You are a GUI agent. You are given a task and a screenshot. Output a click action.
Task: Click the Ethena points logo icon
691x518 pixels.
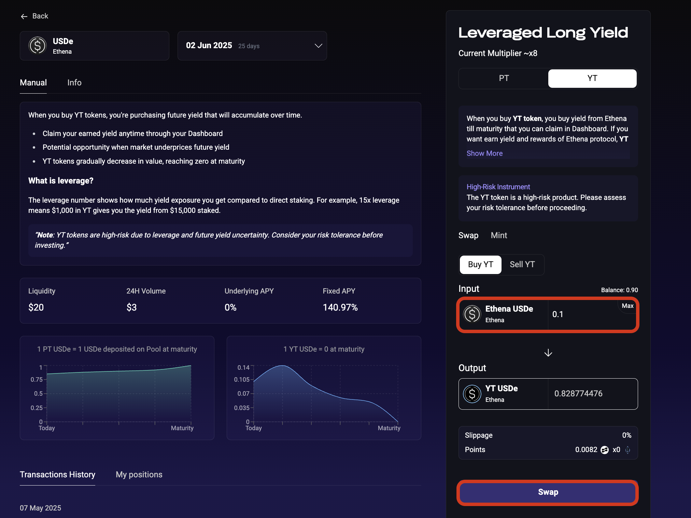point(604,450)
